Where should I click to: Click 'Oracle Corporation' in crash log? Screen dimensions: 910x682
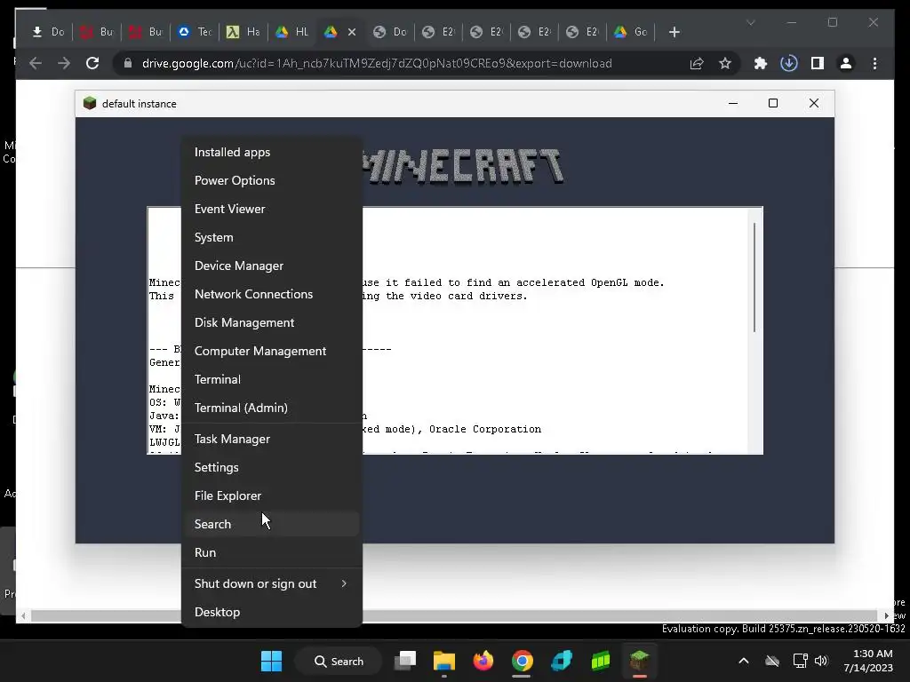[x=485, y=429]
